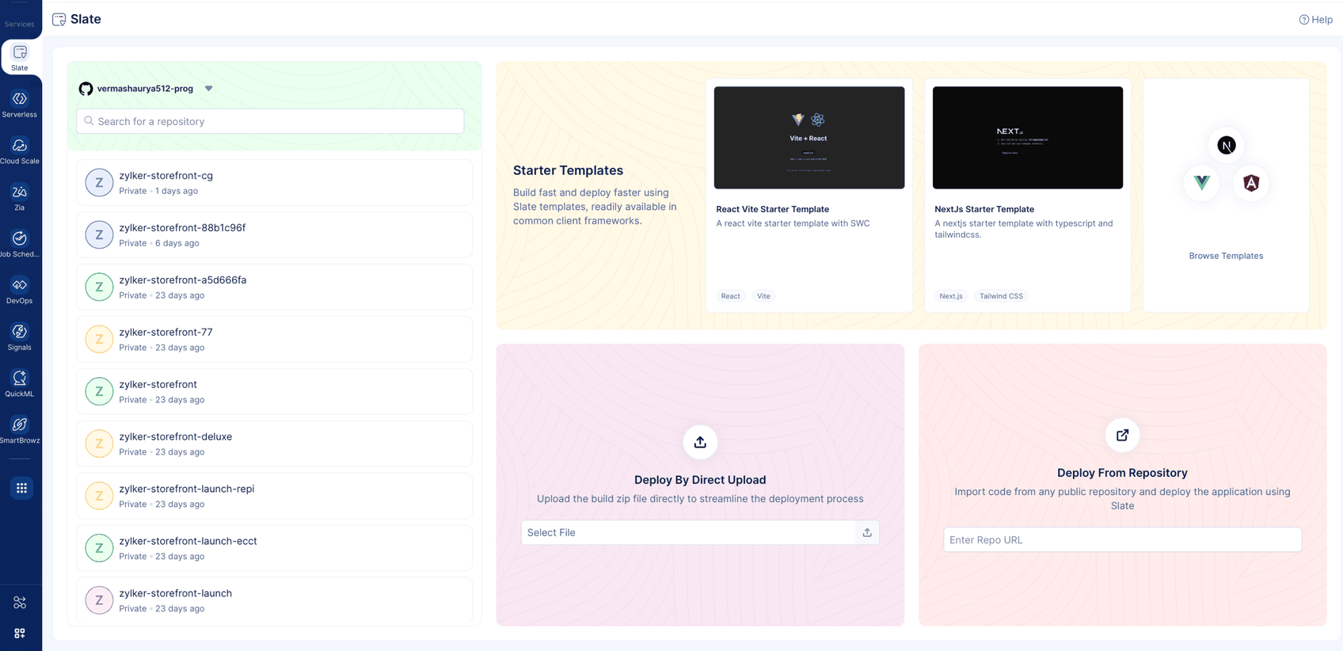Click the Angular framework logo
Image resolution: width=1343 pixels, height=651 pixels.
1251,183
